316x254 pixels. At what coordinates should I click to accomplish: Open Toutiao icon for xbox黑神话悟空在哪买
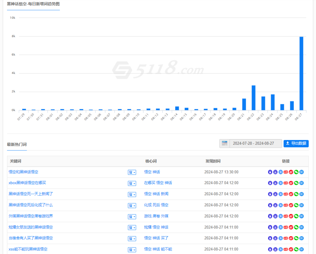click(x=286, y=183)
